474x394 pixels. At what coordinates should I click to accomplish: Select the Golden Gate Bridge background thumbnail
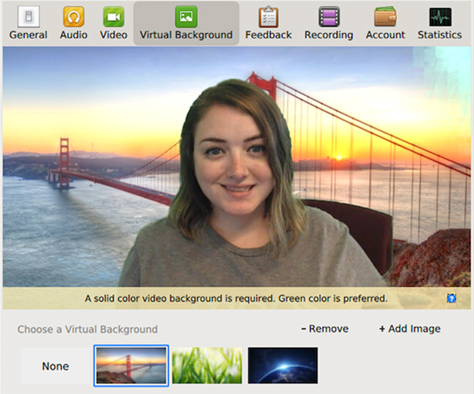pos(131,365)
